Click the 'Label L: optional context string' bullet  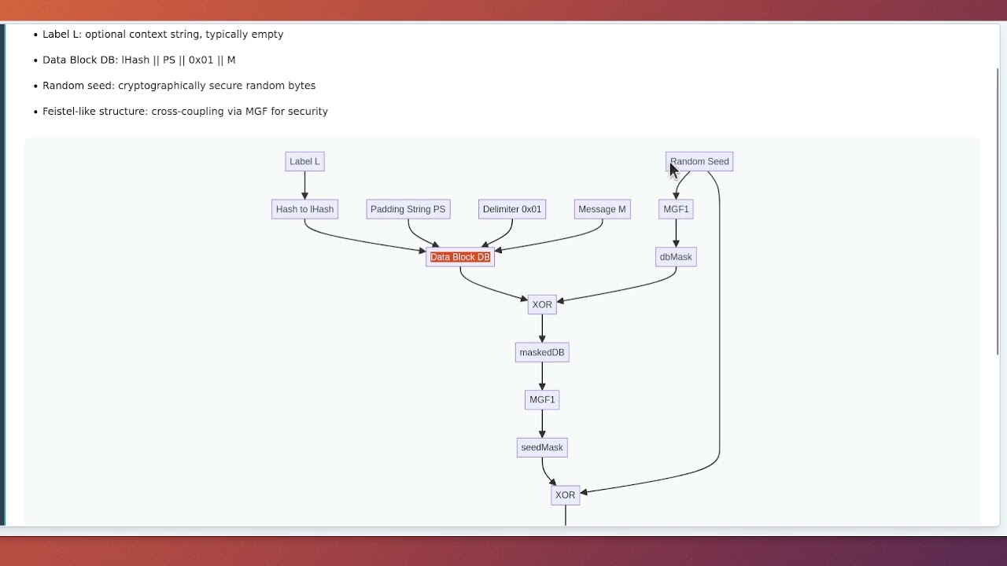pyautogui.click(x=163, y=35)
